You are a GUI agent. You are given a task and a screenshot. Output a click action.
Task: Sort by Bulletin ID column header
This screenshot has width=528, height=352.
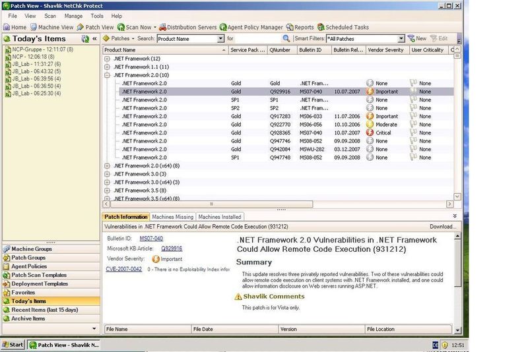point(314,50)
